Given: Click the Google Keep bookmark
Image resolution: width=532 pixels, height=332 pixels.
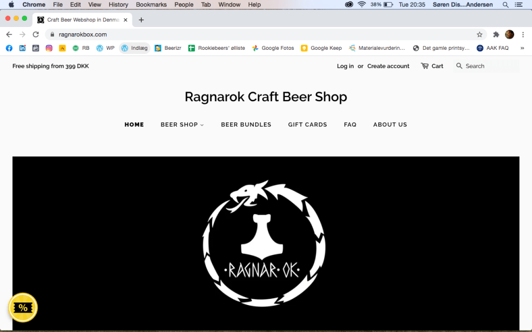Looking at the screenshot, I should 321,48.
